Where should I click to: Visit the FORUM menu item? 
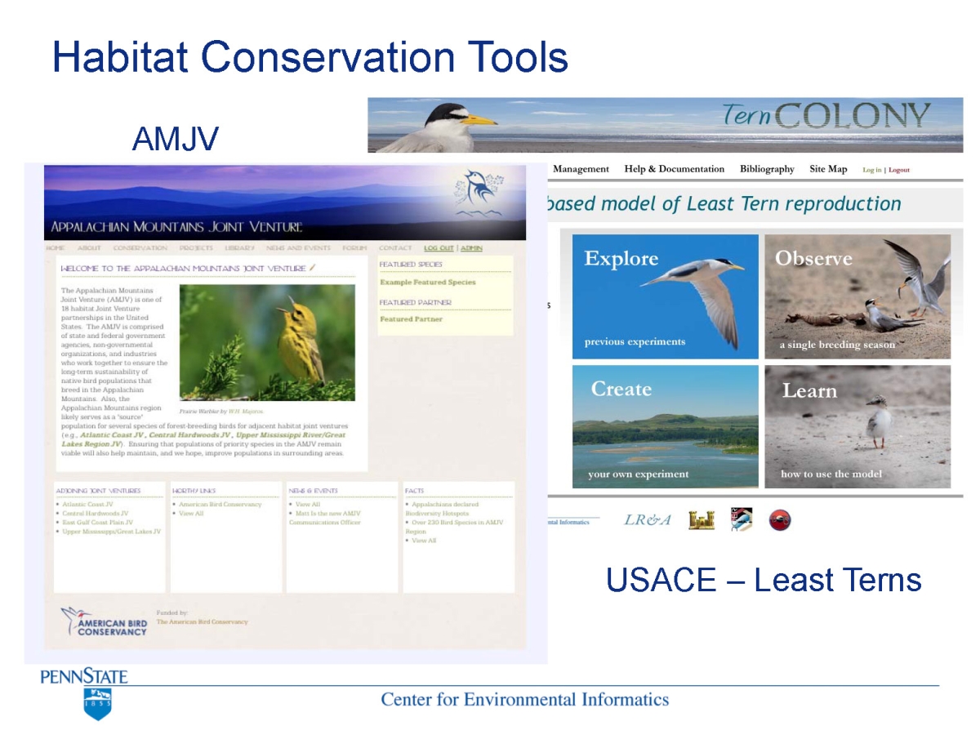point(355,248)
